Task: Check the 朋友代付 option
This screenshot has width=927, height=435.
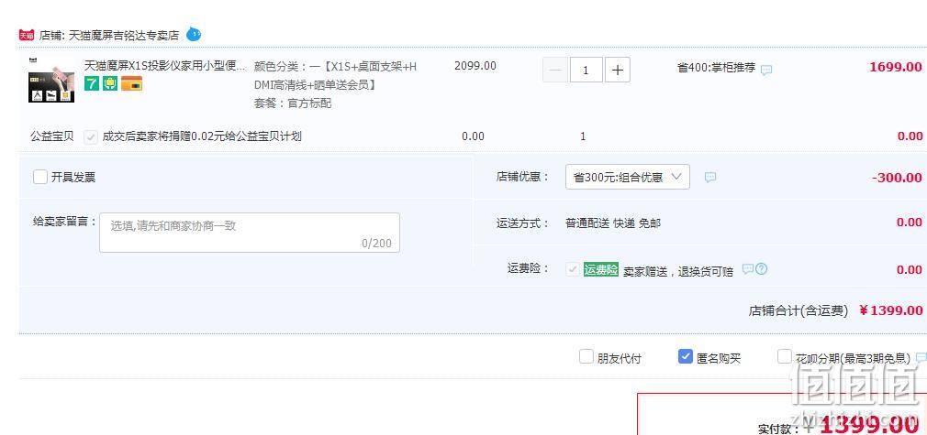Action: [586, 356]
